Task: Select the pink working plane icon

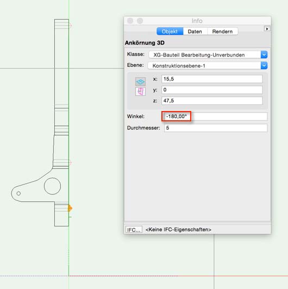Action: (140, 91)
